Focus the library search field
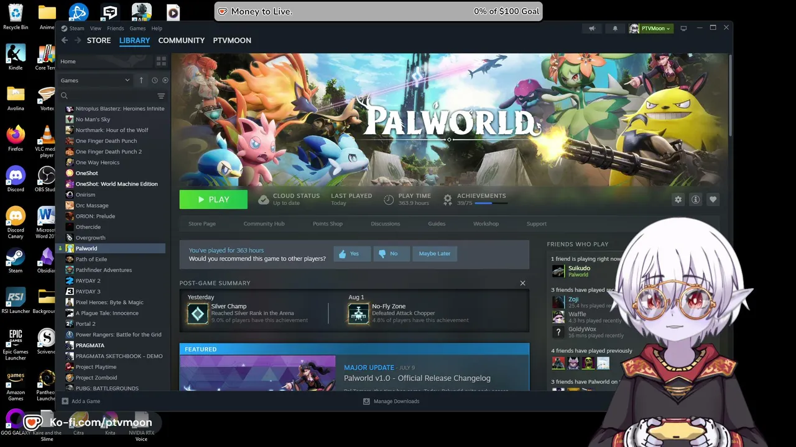The image size is (796, 447). [x=107, y=96]
